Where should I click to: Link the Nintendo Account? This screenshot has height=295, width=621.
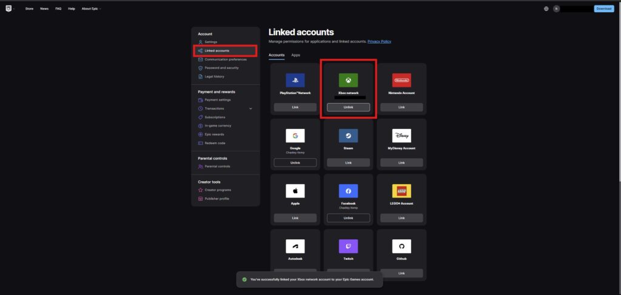click(401, 107)
